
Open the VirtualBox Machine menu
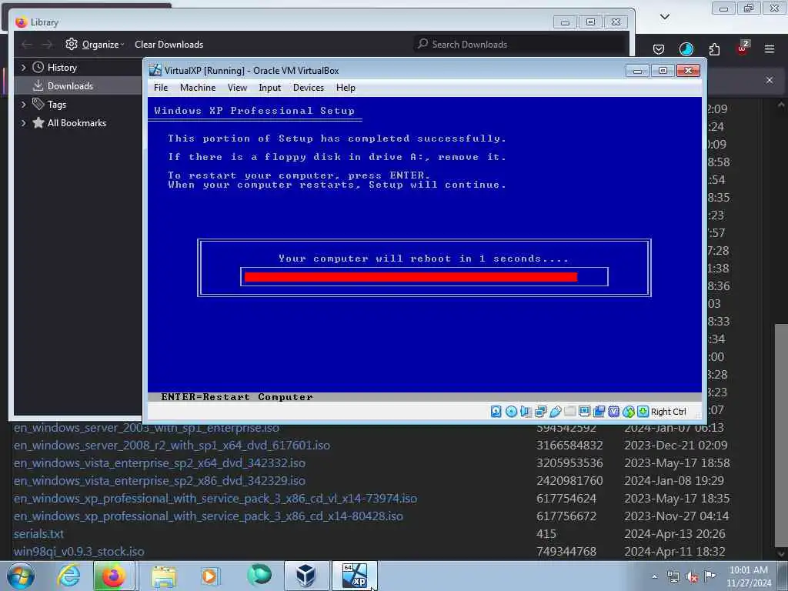(x=198, y=88)
